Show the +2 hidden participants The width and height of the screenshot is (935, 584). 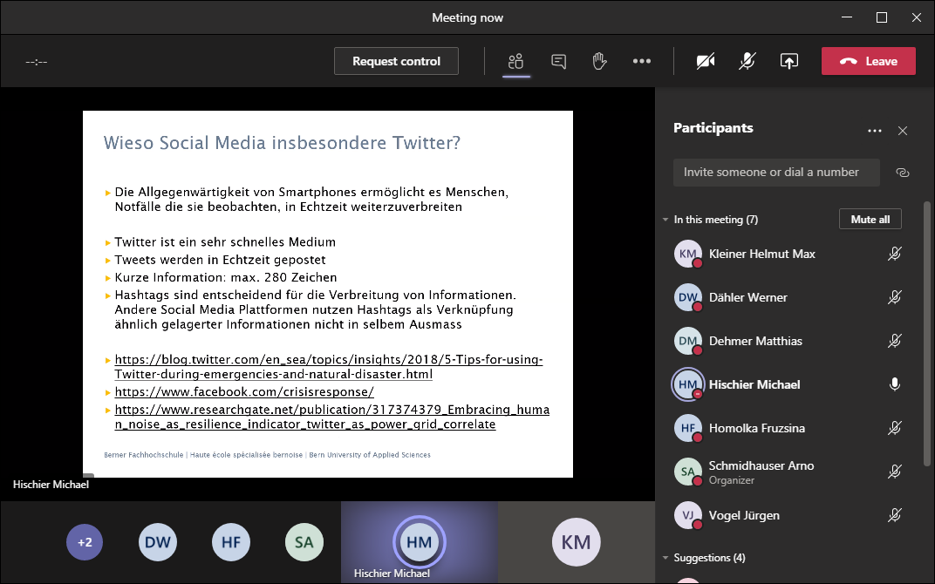85,542
